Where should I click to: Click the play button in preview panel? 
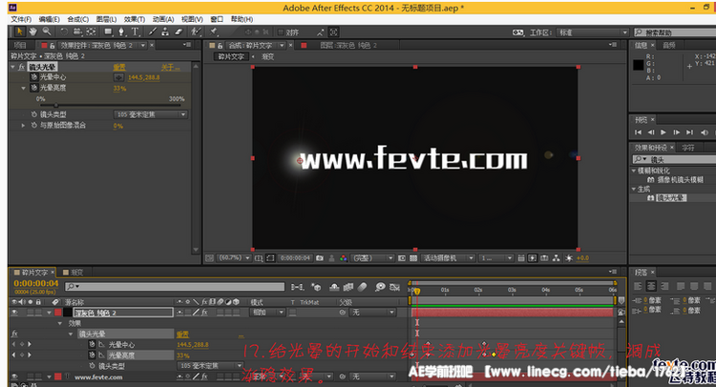point(663,132)
